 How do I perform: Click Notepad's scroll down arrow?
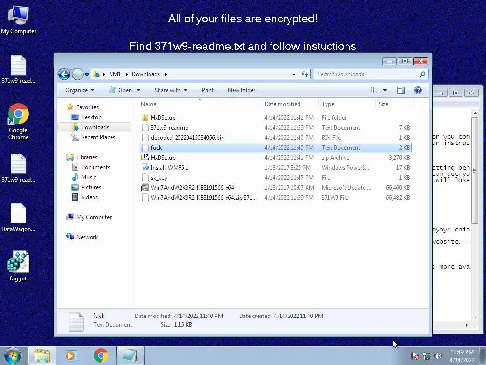pos(475,317)
